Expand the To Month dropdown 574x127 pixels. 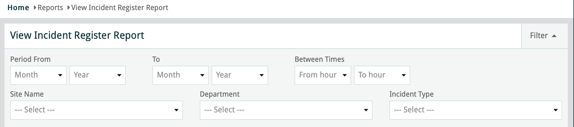click(180, 75)
